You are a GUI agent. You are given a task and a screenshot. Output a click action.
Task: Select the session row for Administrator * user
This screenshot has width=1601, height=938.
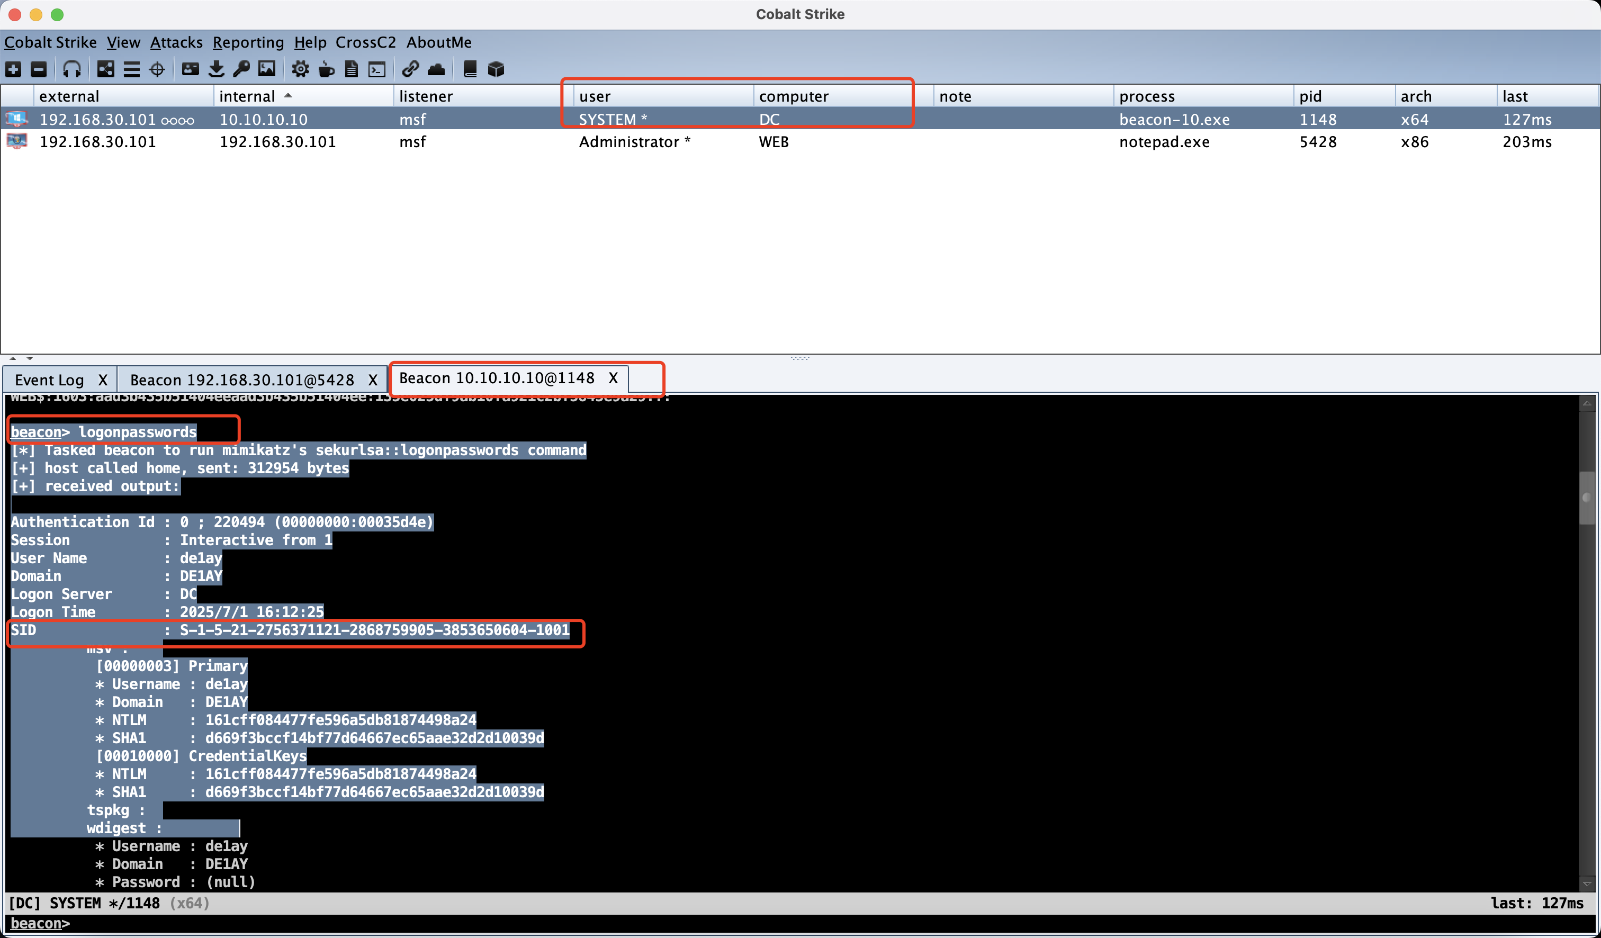(x=800, y=141)
